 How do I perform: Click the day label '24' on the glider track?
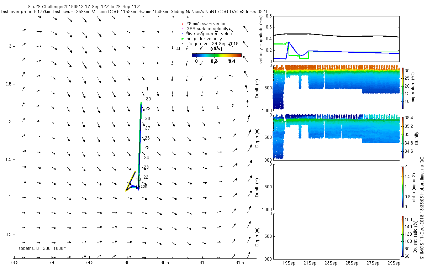coord(146,158)
